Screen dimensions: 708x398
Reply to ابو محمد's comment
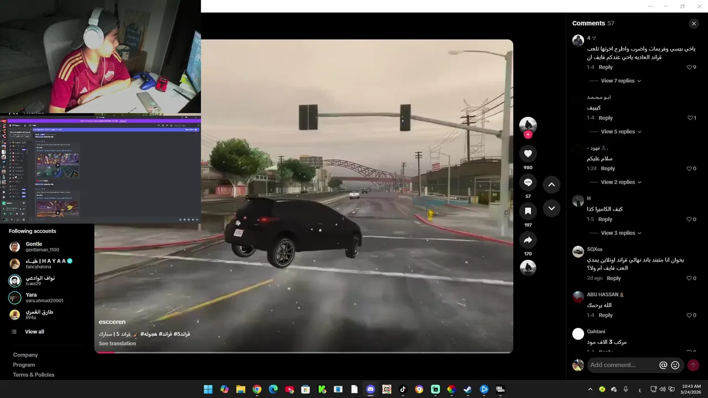(606, 118)
